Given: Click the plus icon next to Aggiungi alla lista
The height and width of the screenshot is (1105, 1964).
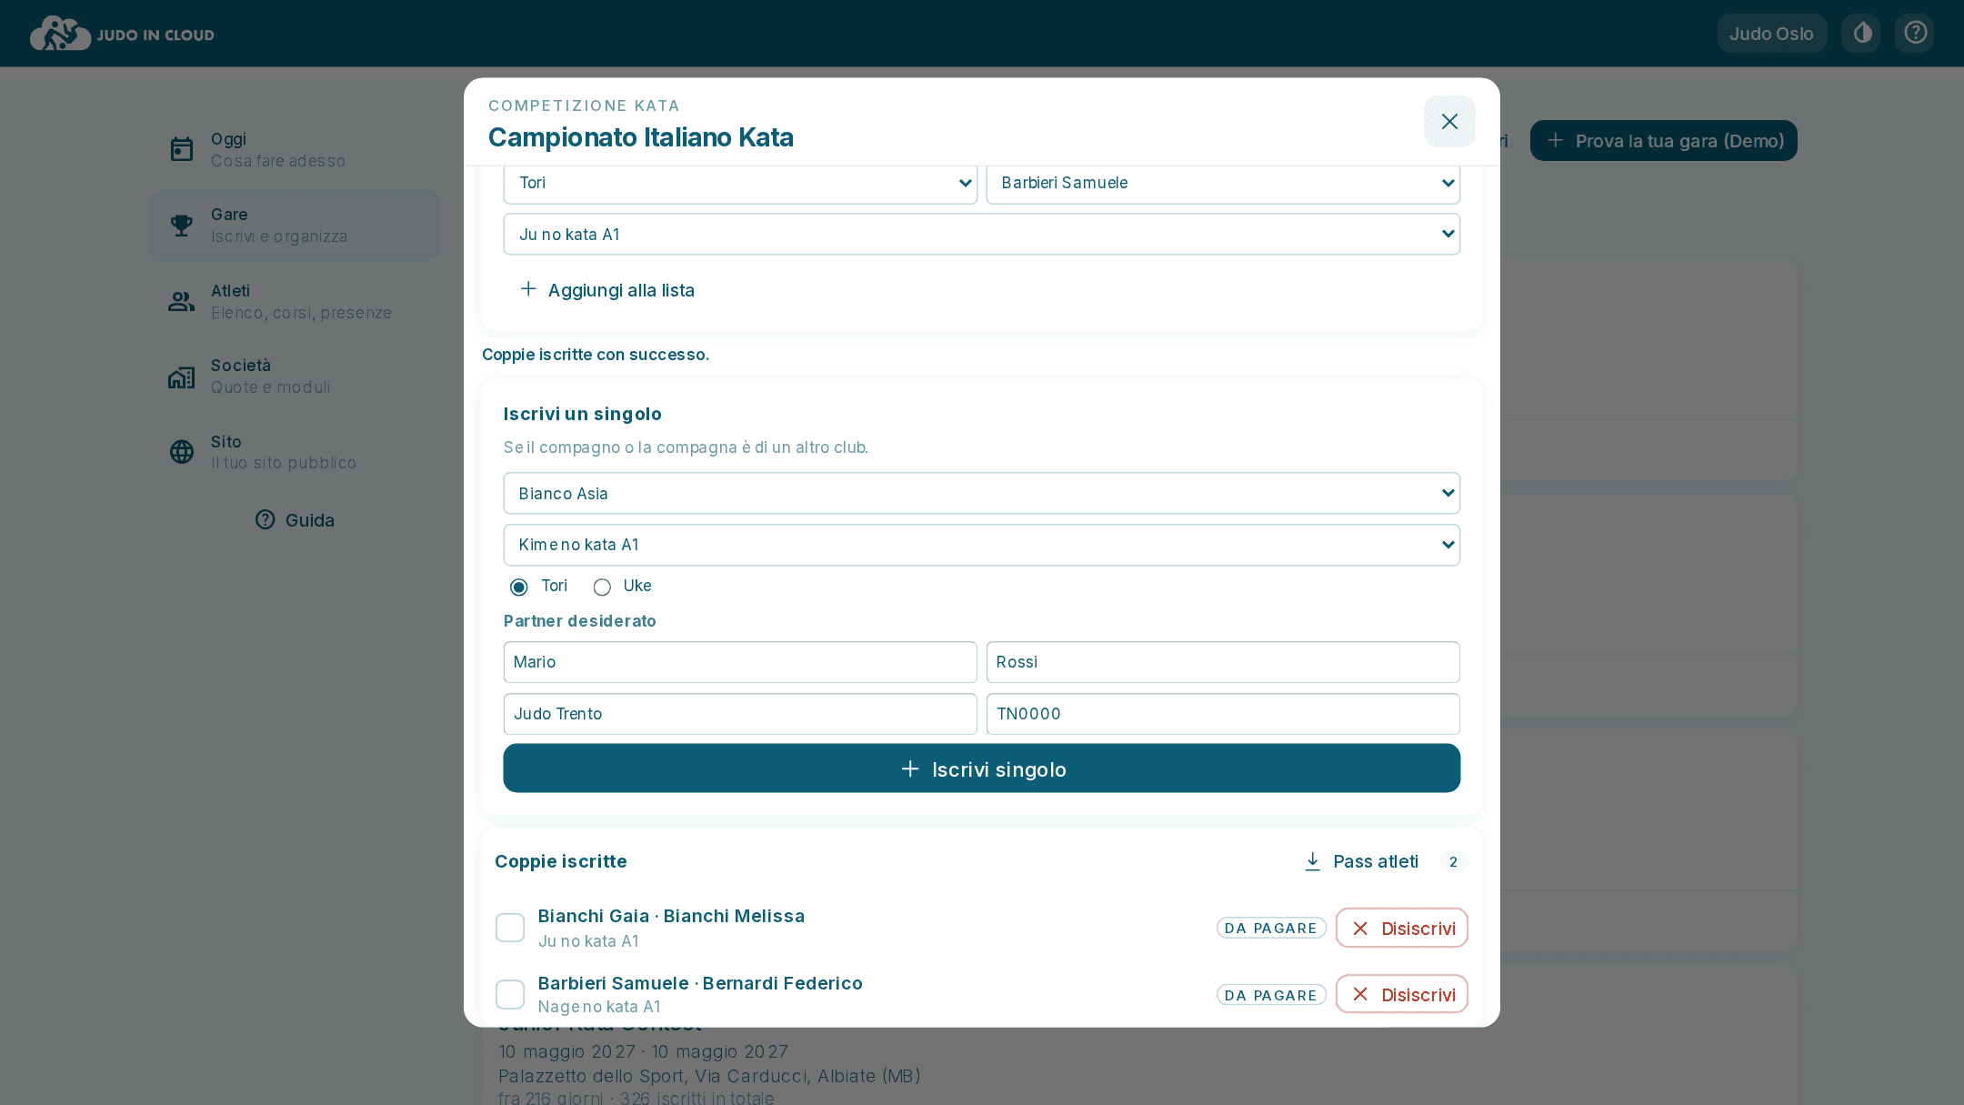Looking at the screenshot, I should coord(528,289).
